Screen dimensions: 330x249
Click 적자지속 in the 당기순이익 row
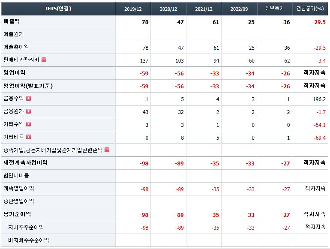[315, 214]
